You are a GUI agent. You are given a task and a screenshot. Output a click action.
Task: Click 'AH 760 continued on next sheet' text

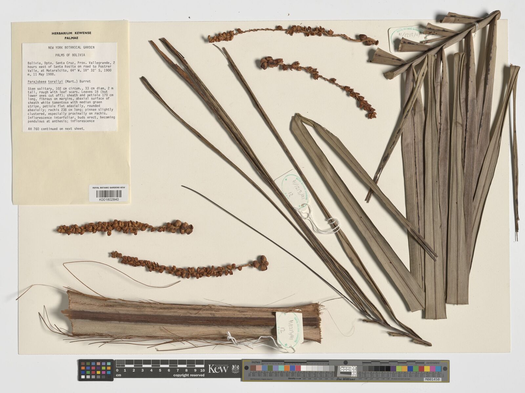point(56,129)
